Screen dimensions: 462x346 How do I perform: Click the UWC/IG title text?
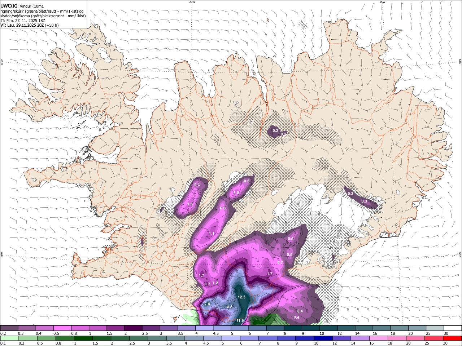(8, 6)
